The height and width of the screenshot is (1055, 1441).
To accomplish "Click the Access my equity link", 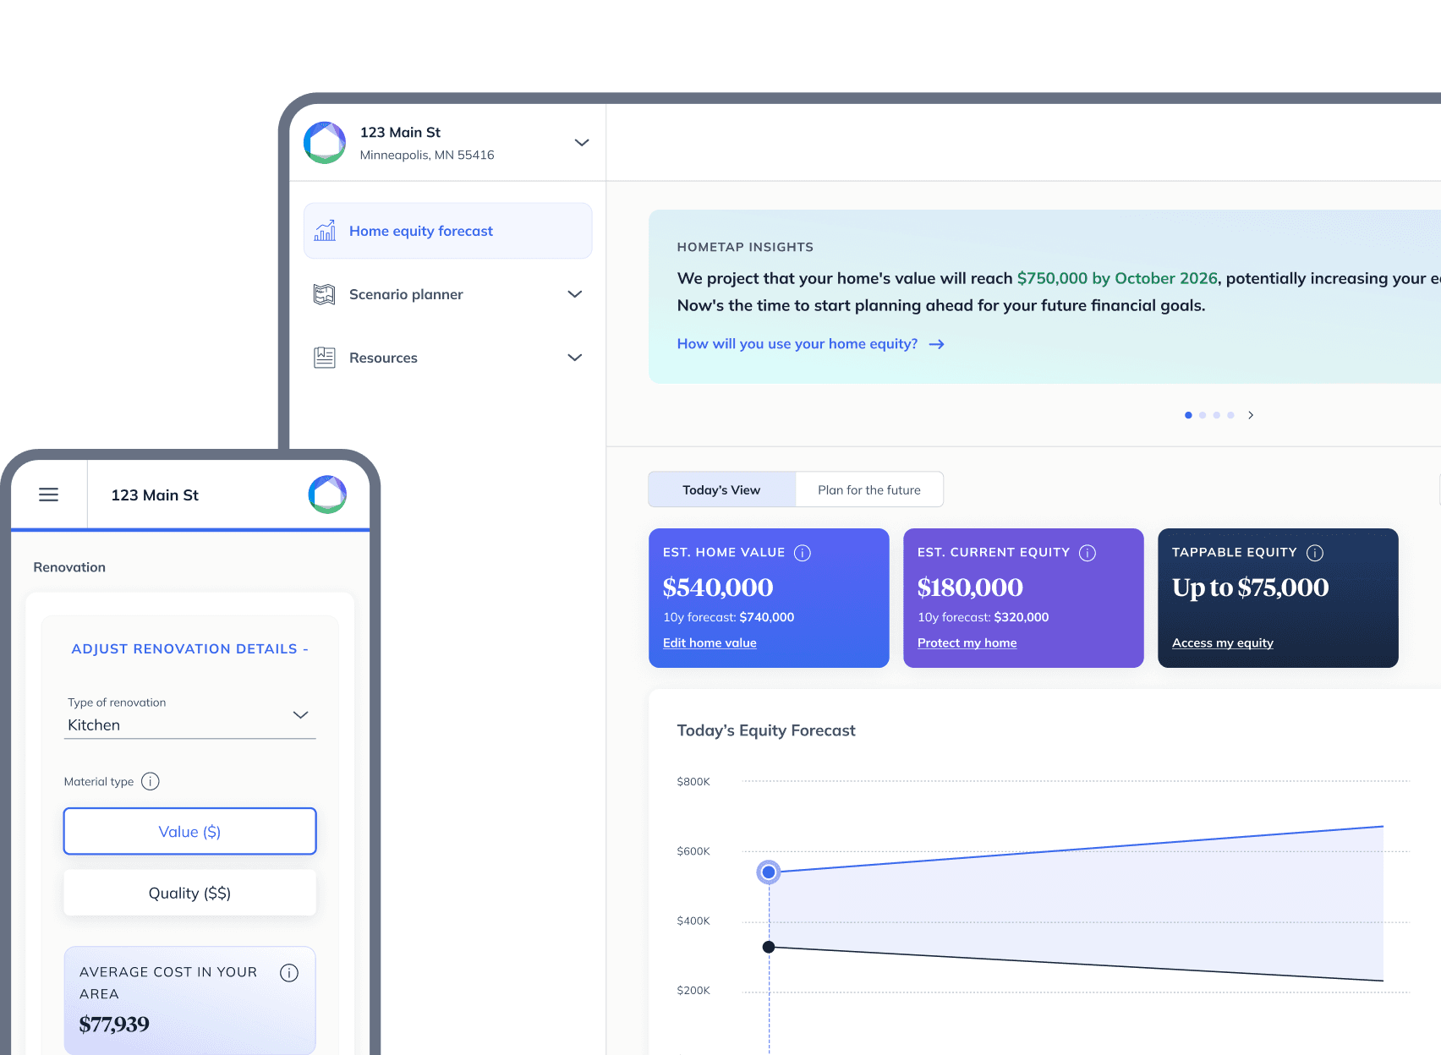I will point(1223,643).
